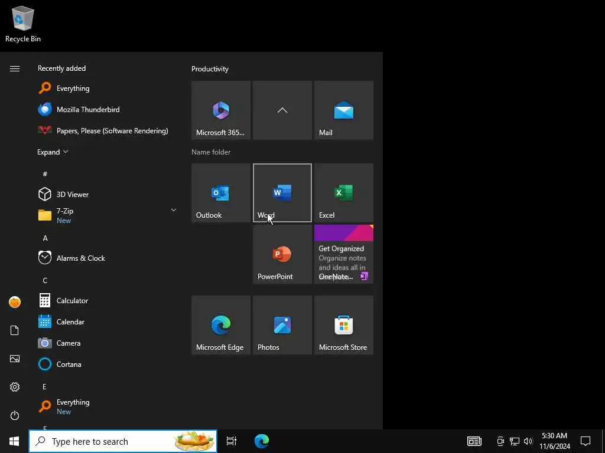Open the Documents sidebar icon
Viewport: 605px width, 453px height.
(15, 330)
